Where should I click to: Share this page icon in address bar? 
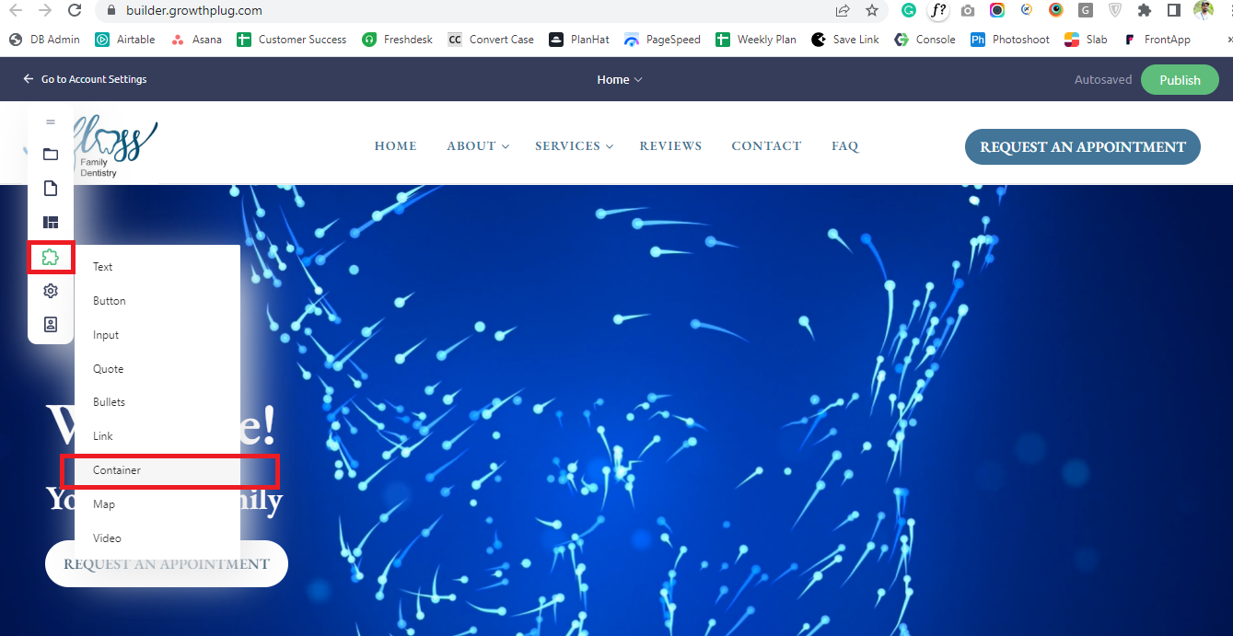[843, 11]
